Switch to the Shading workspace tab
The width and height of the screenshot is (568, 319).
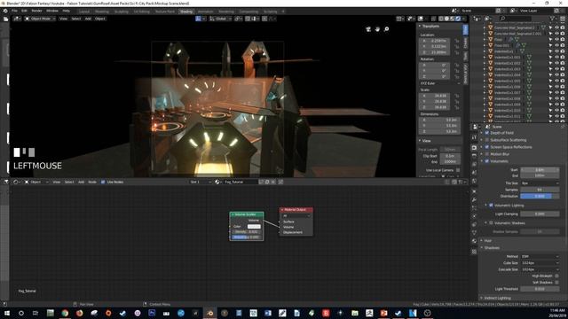point(186,12)
